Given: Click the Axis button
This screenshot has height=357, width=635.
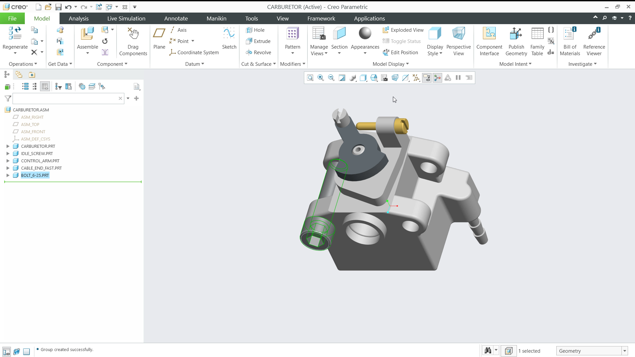Looking at the screenshot, I should 178,30.
